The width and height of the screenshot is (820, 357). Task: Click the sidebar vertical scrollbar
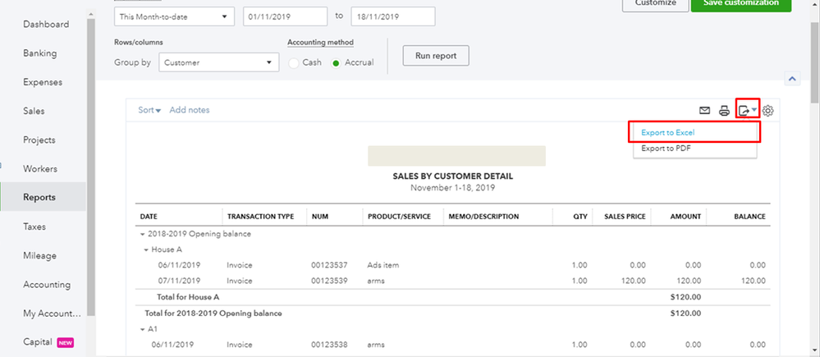click(x=91, y=164)
